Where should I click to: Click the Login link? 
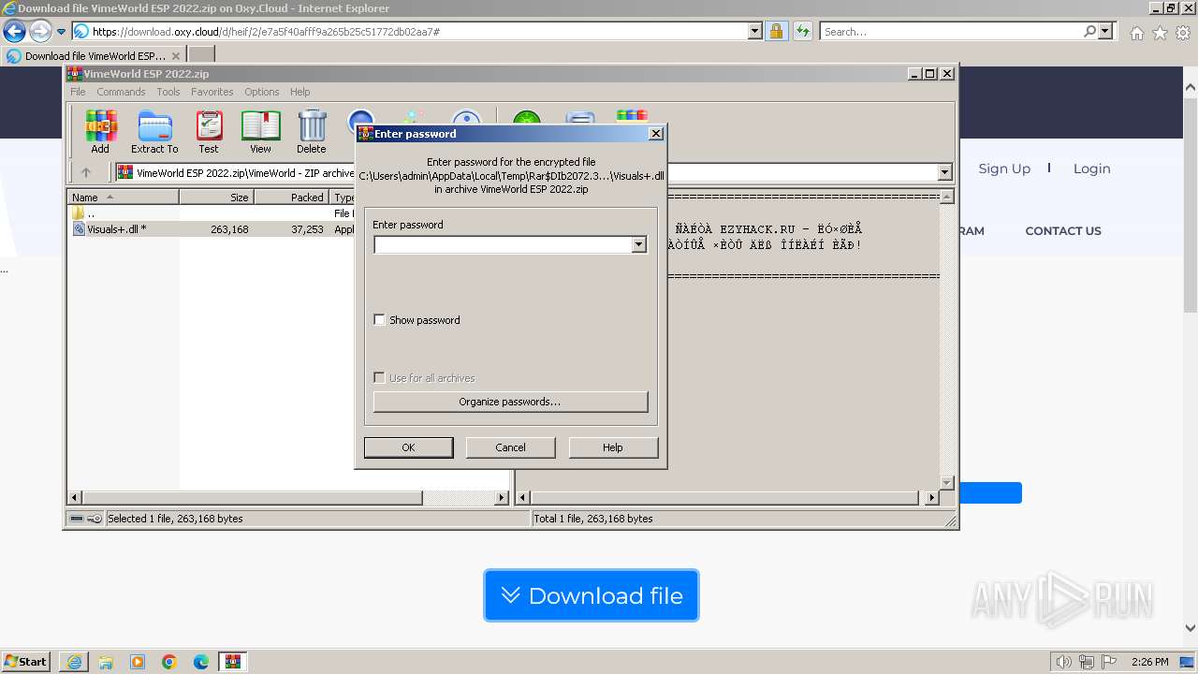[x=1091, y=168]
